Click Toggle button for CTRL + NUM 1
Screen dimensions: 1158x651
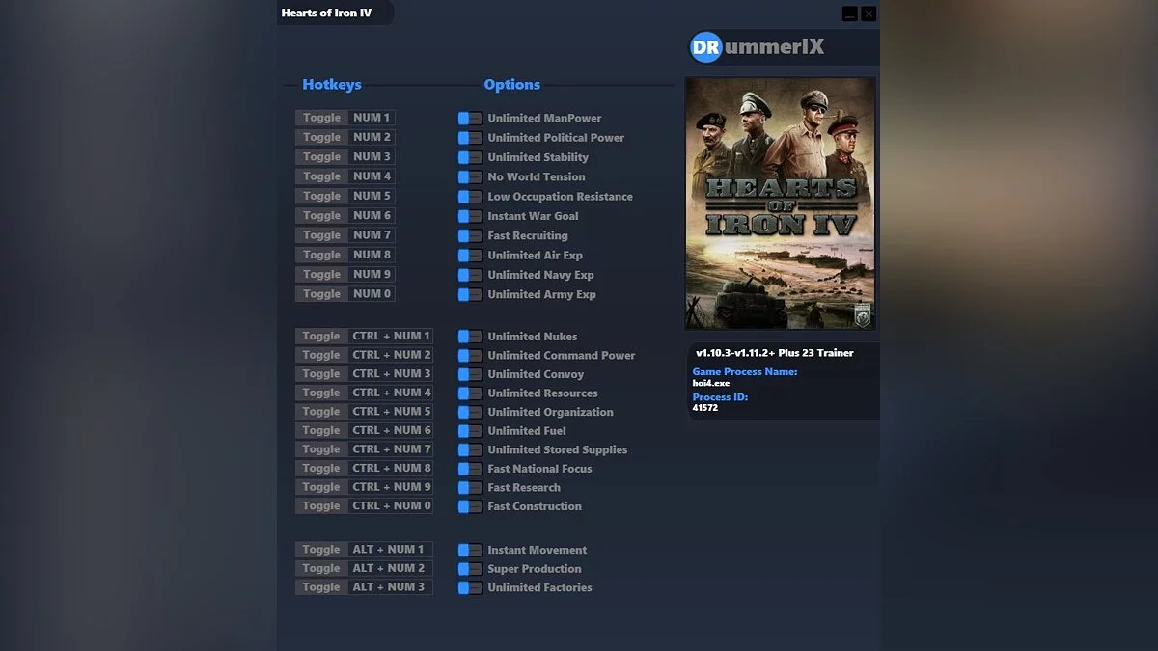pos(321,336)
